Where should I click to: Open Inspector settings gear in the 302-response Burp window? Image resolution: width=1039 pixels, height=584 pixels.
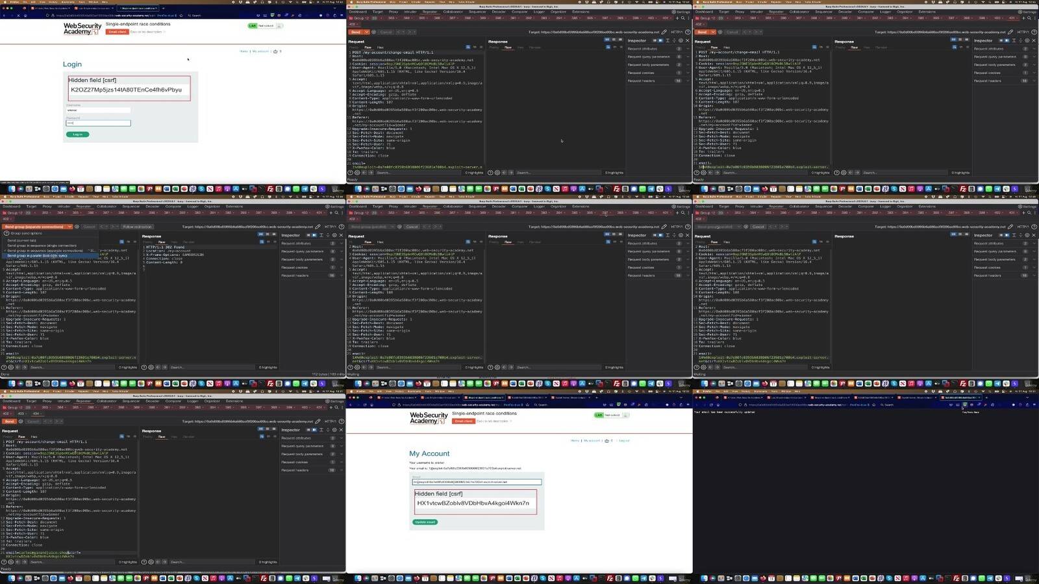pyautogui.click(x=334, y=235)
